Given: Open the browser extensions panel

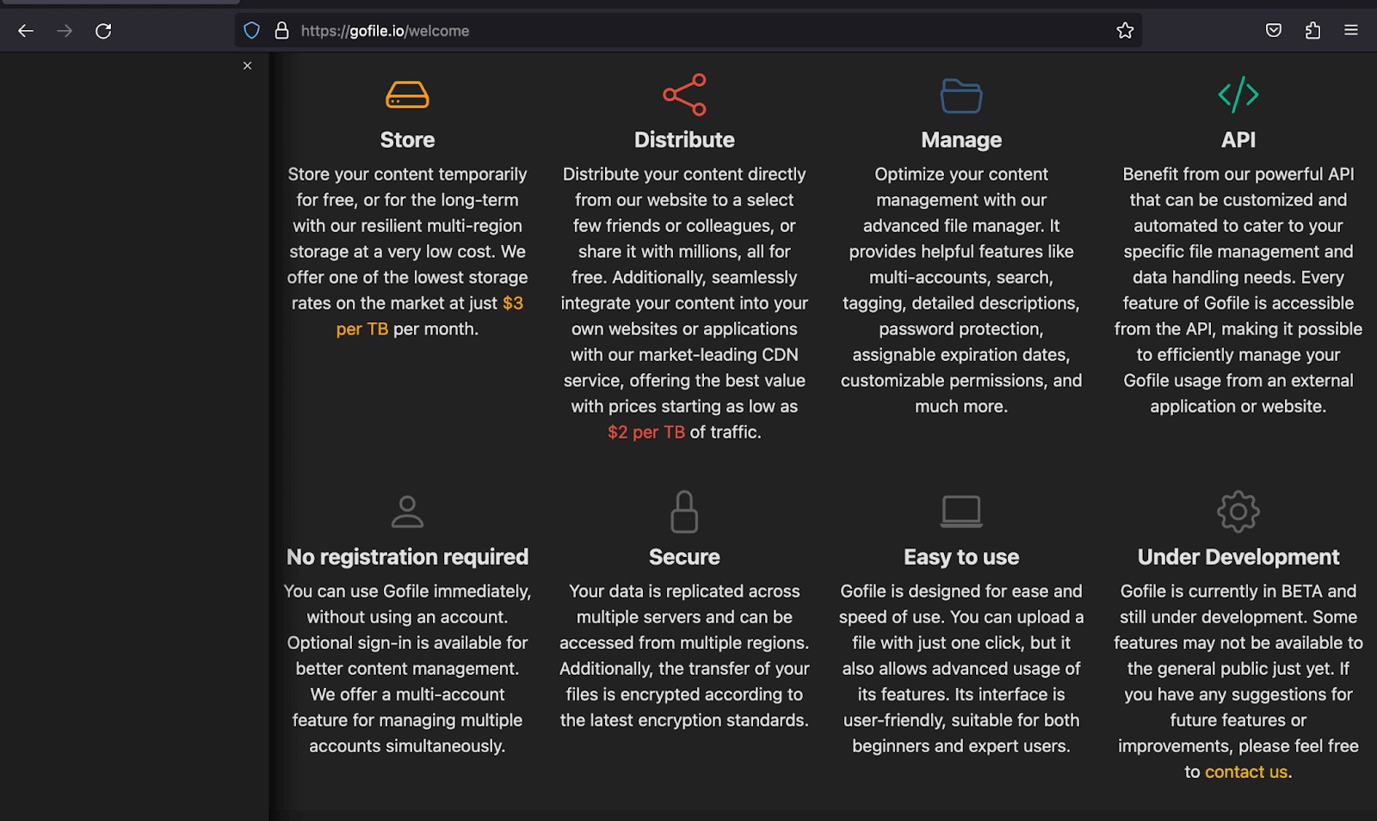Looking at the screenshot, I should click(1312, 31).
